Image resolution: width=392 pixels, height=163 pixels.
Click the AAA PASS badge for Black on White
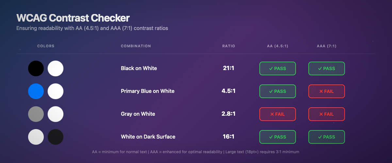[x=326, y=68]
